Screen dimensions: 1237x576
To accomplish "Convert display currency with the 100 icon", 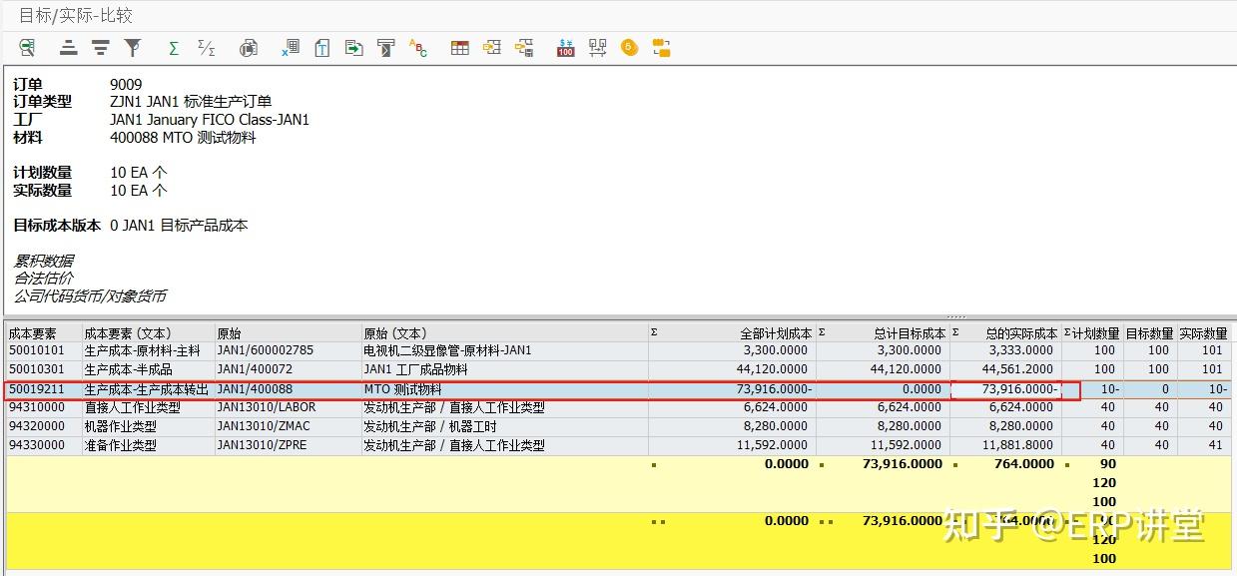I will coord(564,47).
